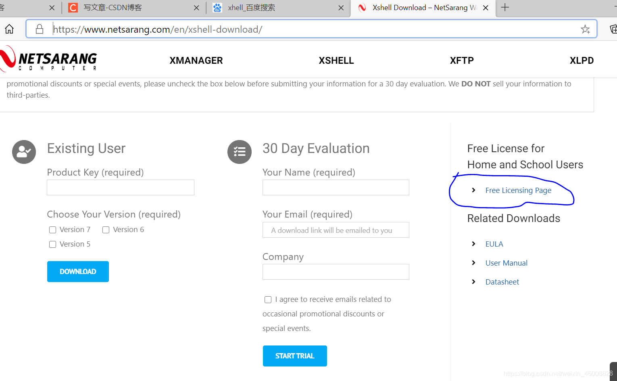Screen dimensions: 617x381
Task: Click the NetSarang Computer logo
Action: pos(48,59)
